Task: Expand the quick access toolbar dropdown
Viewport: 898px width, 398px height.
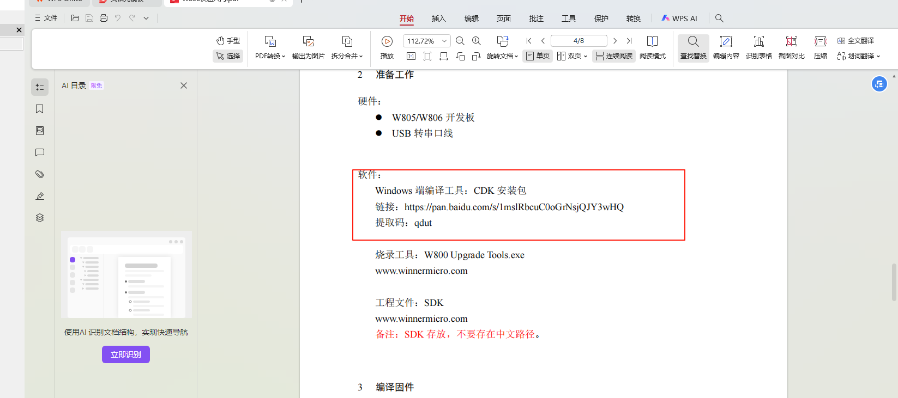Action: [x=146, y=18]
